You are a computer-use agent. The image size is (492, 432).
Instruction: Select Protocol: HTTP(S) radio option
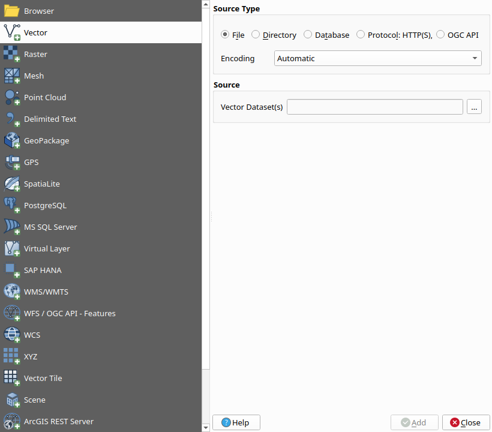(x=361, y=34)
